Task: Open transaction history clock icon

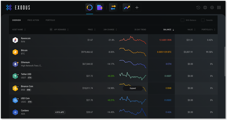Action: tap(198, 8)
